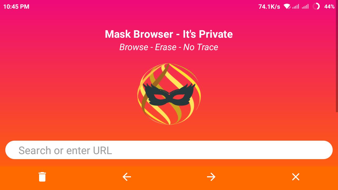Tap the circular battery ring icon
The image size is (338, 190).
point(316,7)
